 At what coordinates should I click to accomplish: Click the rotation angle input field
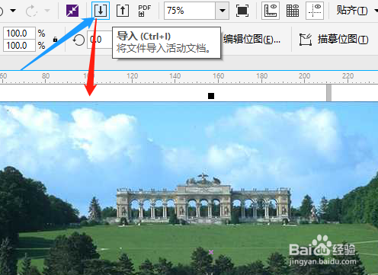[x=100, y=40]
